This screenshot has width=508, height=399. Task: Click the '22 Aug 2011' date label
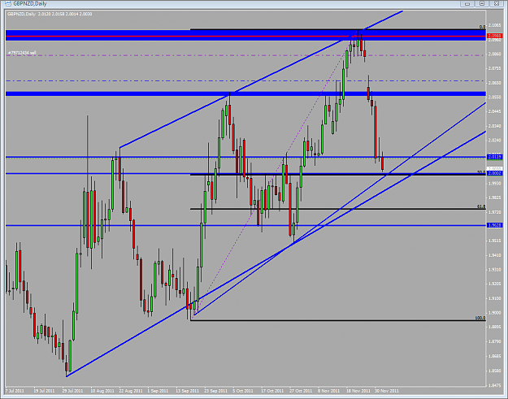(x=131, y=391)
